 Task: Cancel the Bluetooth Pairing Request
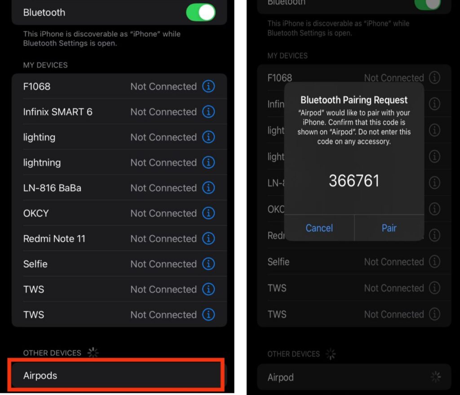pos(319,228)
